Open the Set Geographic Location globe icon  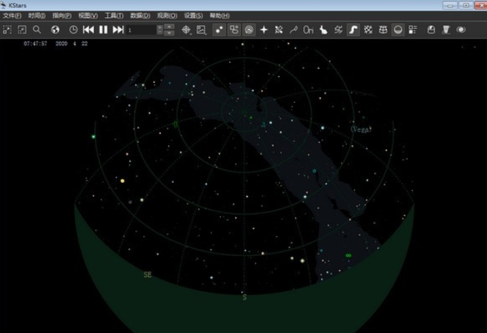[56, 30]
